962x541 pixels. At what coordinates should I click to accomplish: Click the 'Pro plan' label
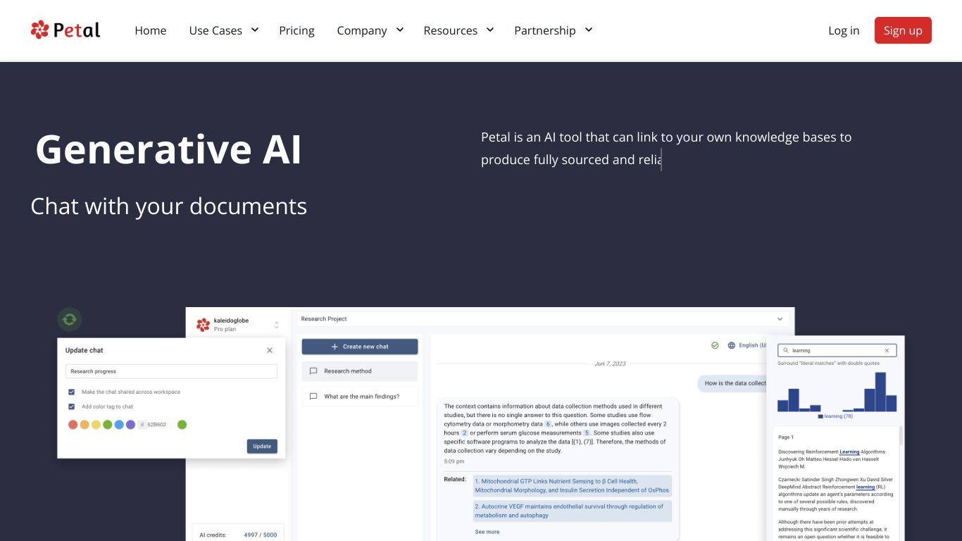click(x=225, y=329)
